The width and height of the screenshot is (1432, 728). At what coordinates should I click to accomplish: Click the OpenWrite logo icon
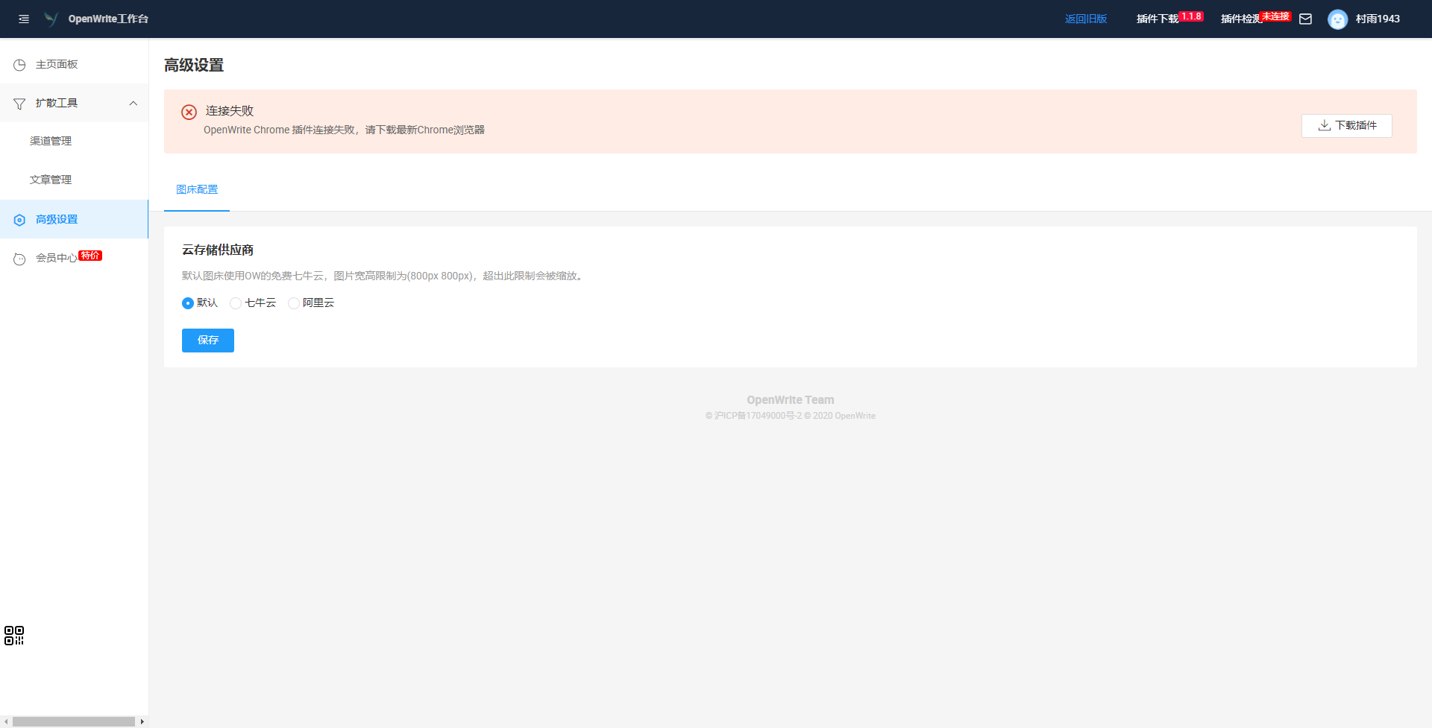coord(51,19)
